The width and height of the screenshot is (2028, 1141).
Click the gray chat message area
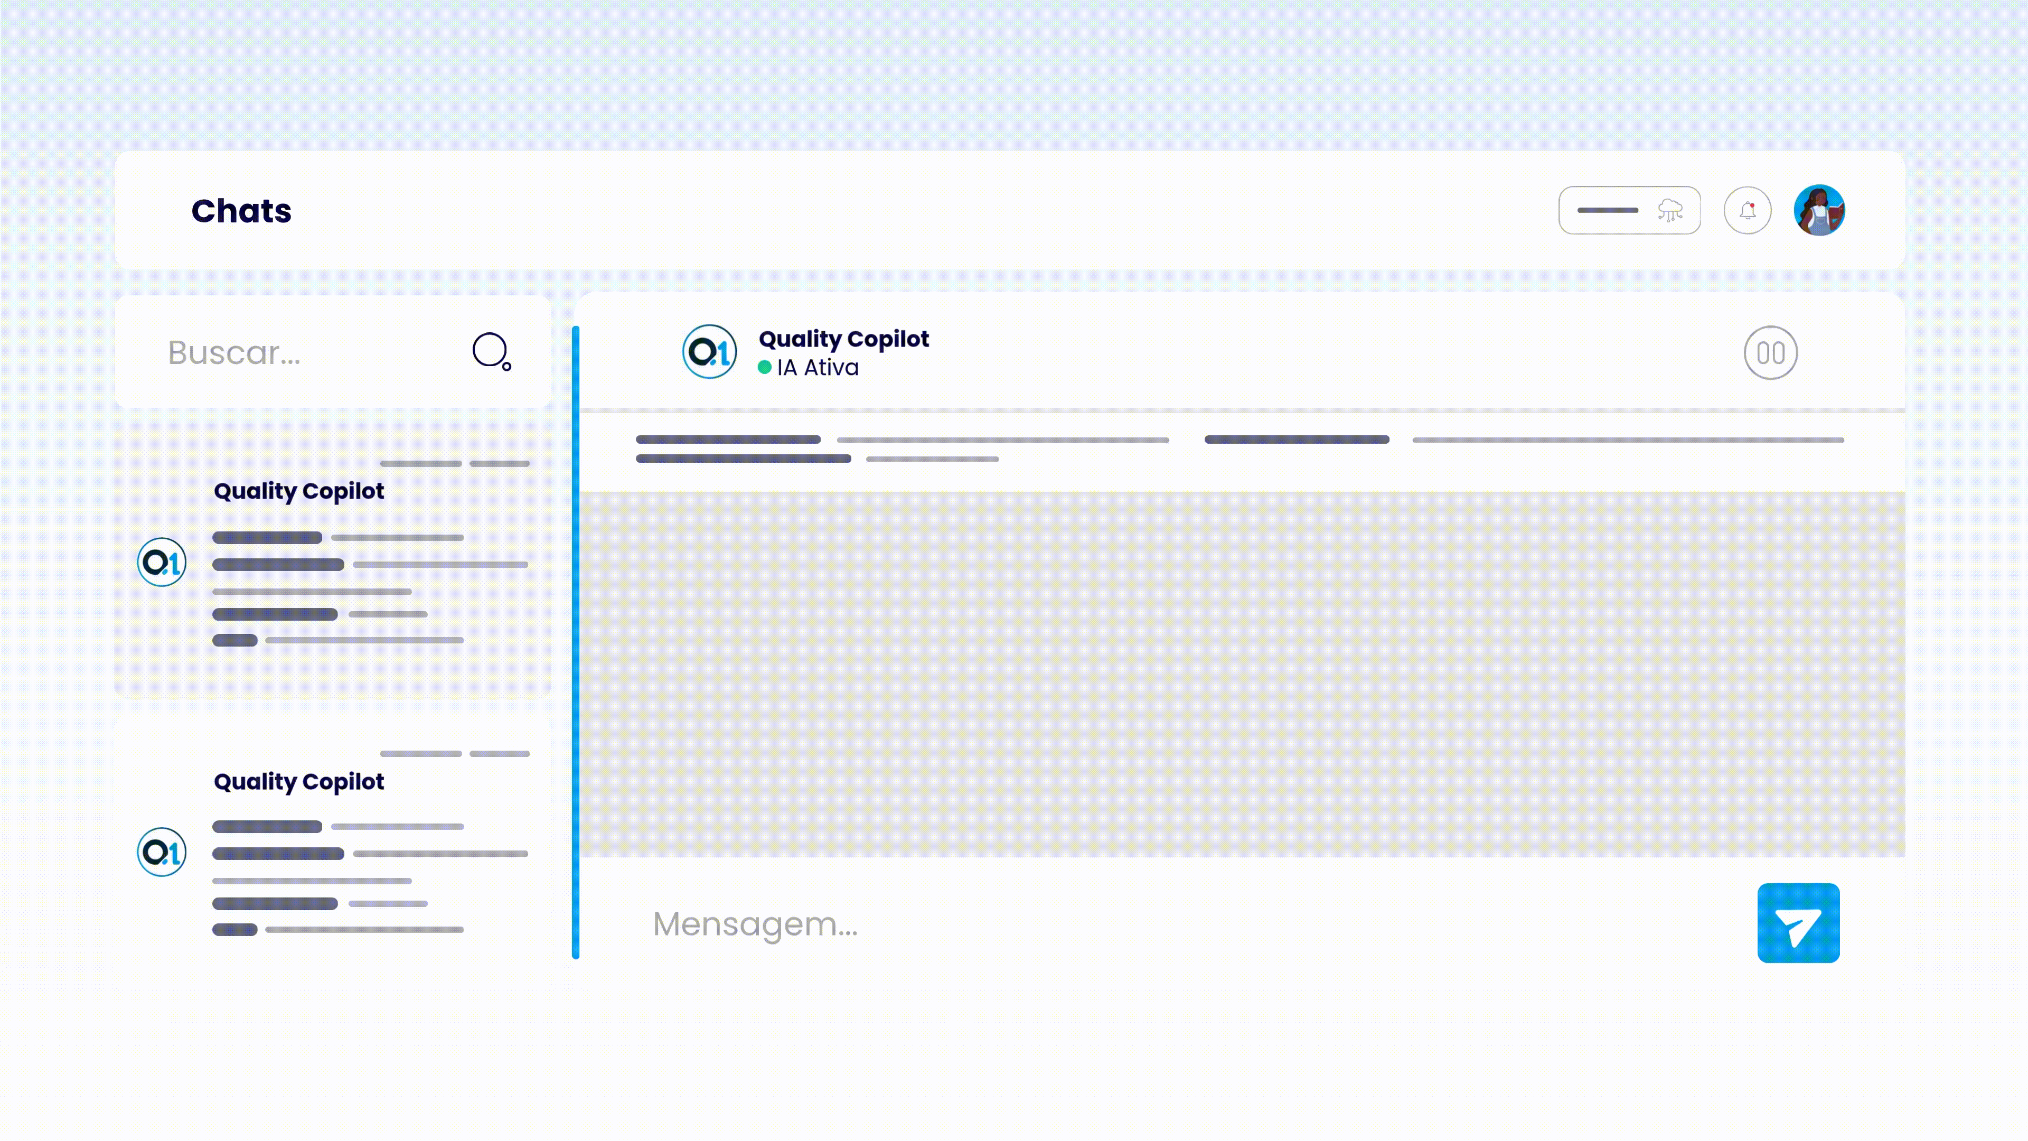click(1242, 674)
